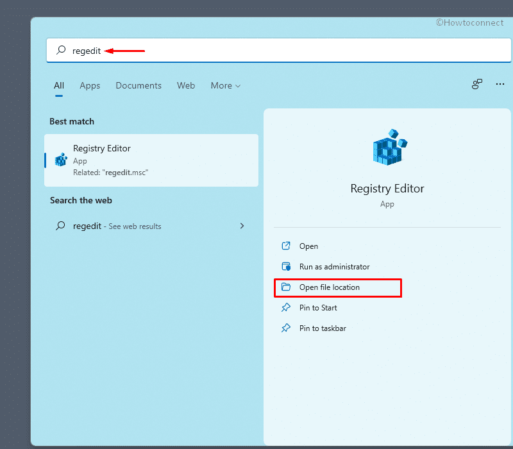Choose Run as administrator
Image resolution: width=513 pixels, height=449 pixels.
334,267
